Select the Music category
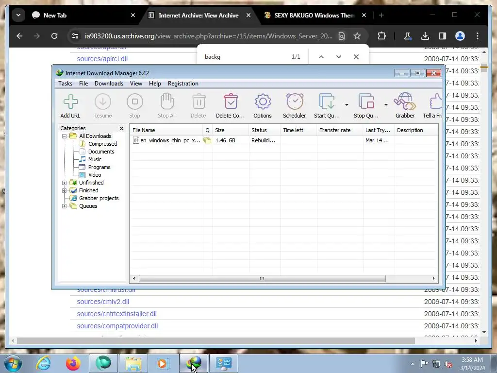The image size is (497, 373). [95, 159]
